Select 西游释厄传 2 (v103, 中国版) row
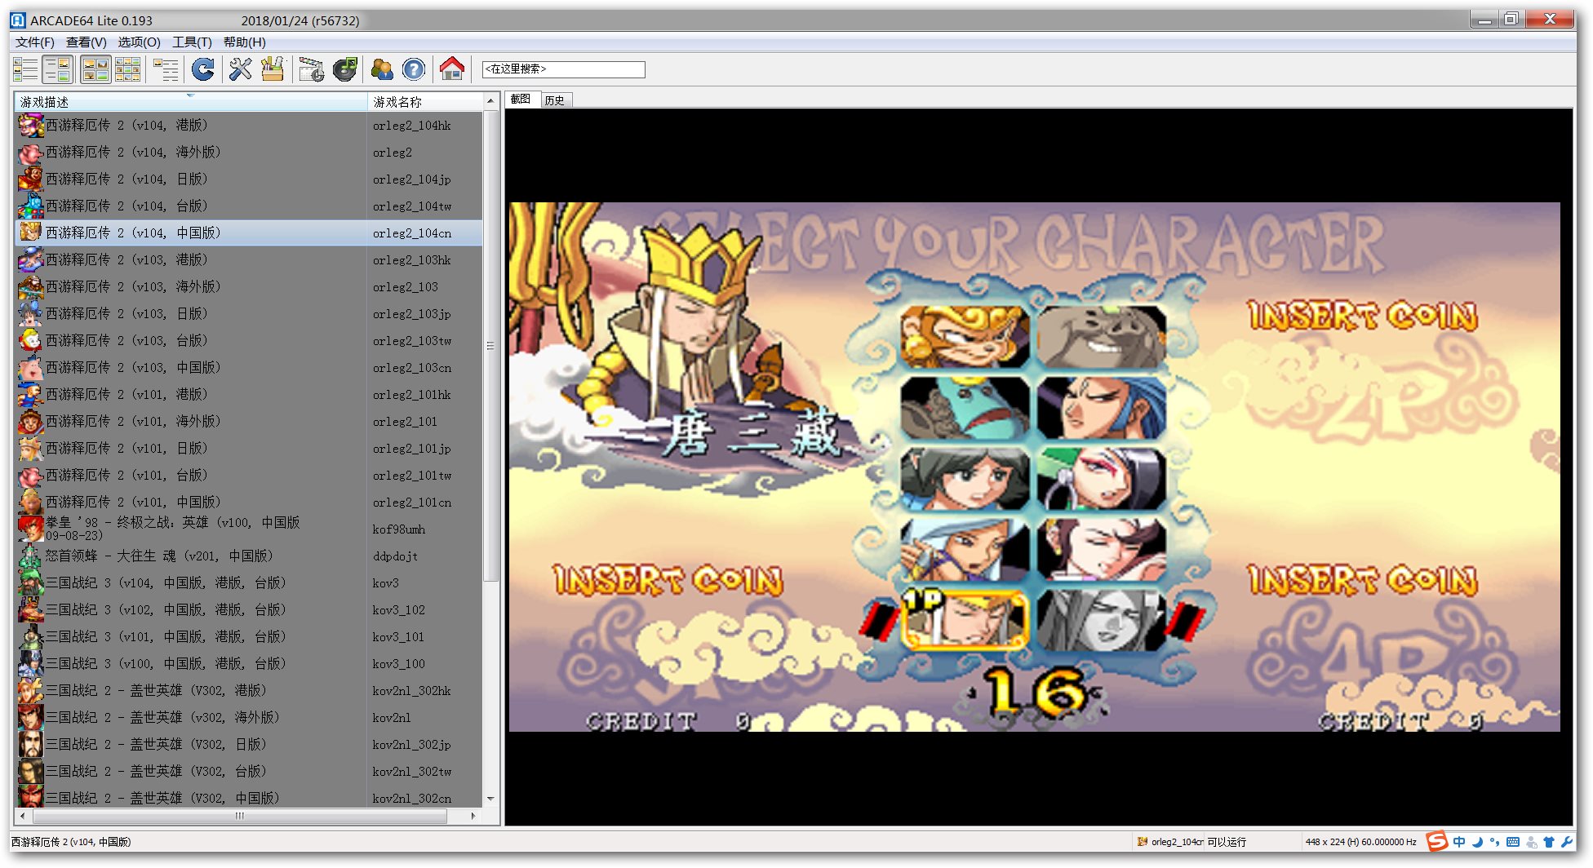This screenshot has width=1593, height=868. coord(249,368)
